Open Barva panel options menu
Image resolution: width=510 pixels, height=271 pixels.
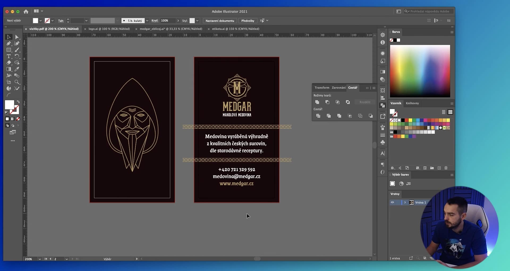[x=452, y=32]
